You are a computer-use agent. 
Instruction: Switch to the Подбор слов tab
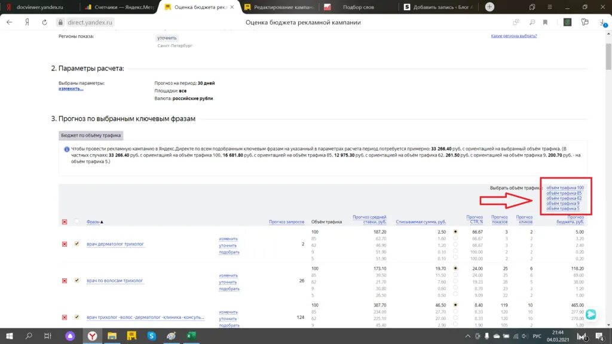(359, 7)
